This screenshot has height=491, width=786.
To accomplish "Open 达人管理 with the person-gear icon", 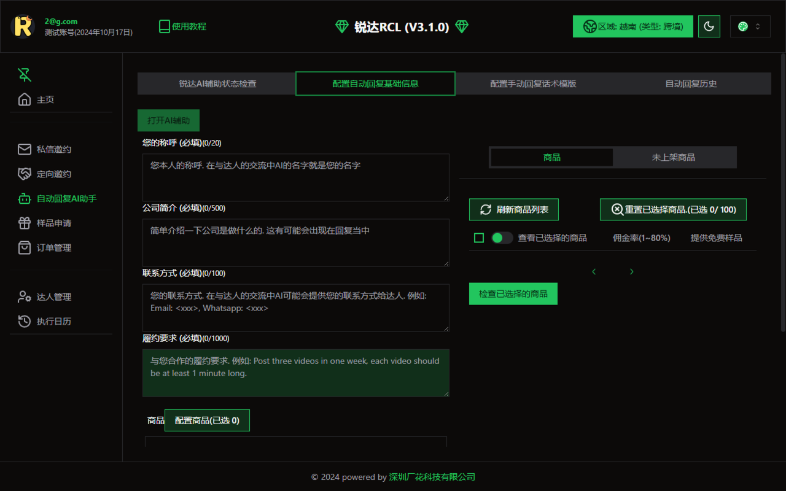I will tap(25, 296).
